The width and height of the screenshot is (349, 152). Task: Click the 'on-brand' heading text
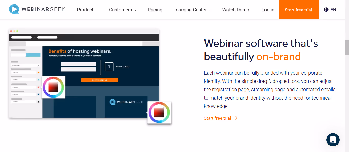(x=279, y=57)
